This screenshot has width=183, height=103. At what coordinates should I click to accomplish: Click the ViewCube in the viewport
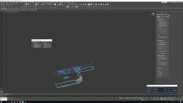pyautogui.click(x=153, y=14)
